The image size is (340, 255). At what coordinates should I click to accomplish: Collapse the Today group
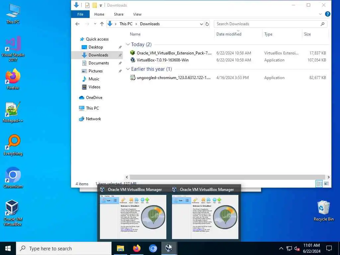point(128,44)
